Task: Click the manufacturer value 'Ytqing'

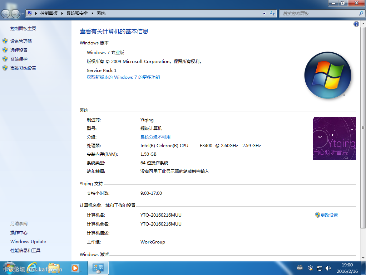Action: pyautogui.click(x=147, y=120)
